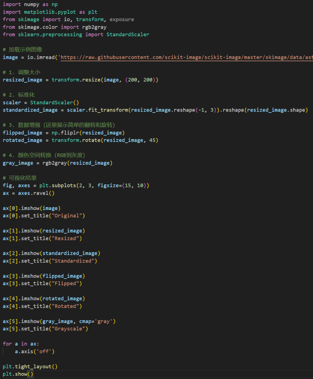Click comment '# 可视化结果'
The image size is (313, 379).
pos(20,178)
